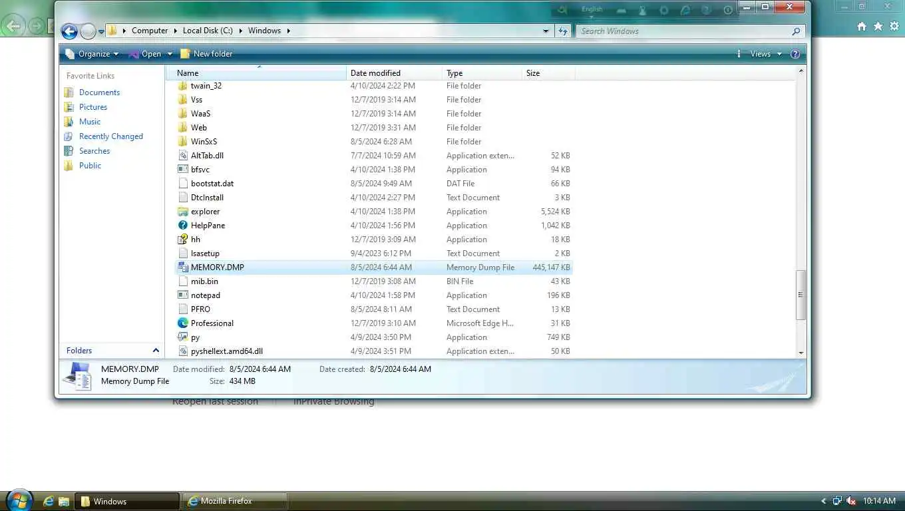
Task: Launch Internet Explorer from quick launch
Action: (48, 501)
